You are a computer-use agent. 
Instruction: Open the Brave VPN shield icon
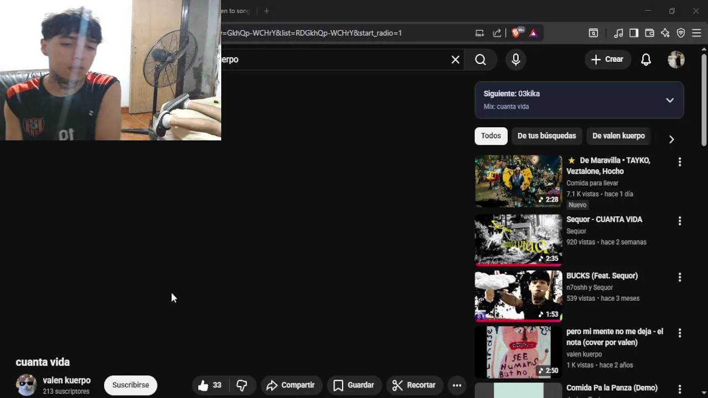point(681,33)
